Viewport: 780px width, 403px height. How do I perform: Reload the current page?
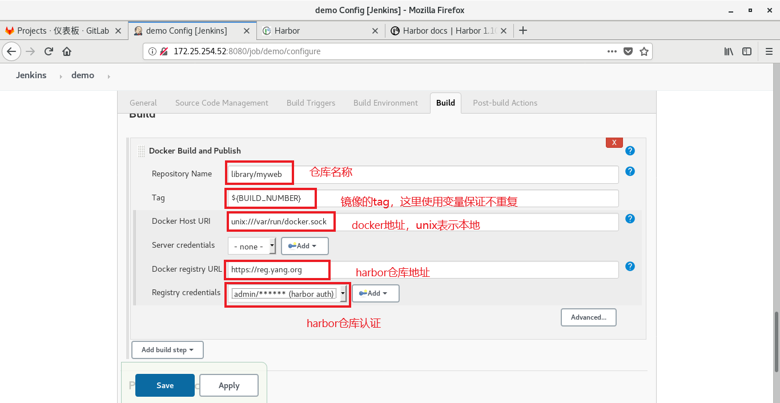[x=49, y=51]
